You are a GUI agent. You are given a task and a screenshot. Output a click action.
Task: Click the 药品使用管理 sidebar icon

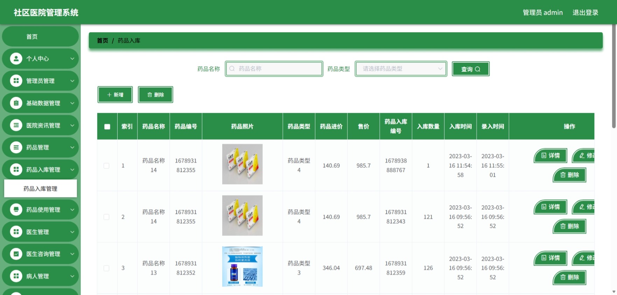16,209
